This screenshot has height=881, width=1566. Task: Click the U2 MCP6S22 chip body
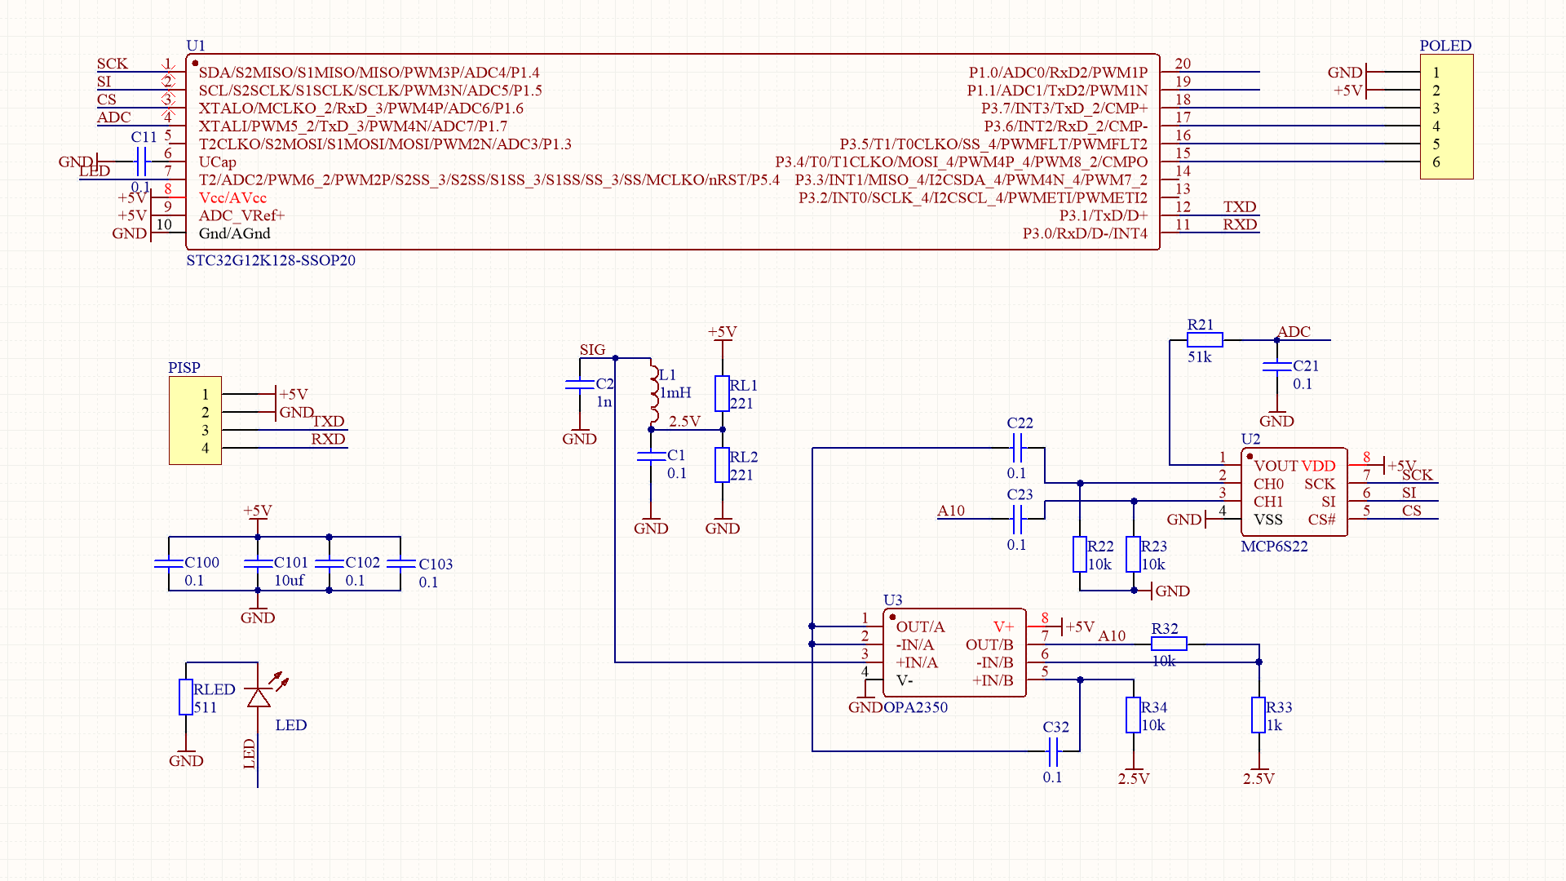(x=1294, y=492)
